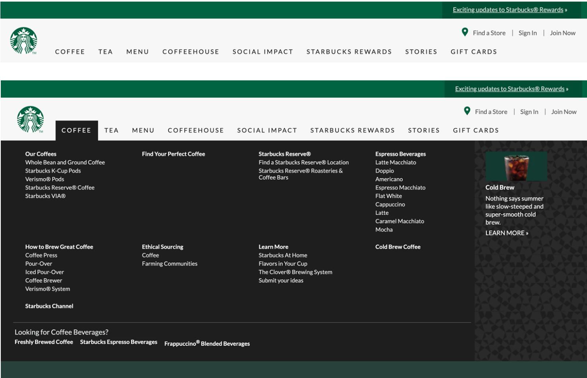587x378 pixels.
Task: Click Sign In in the lower header
Action: click(x=529, y=112)
